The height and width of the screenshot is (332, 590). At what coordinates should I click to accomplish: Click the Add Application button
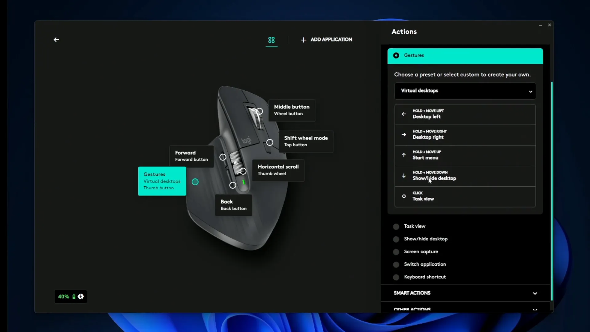pos(326,40)
